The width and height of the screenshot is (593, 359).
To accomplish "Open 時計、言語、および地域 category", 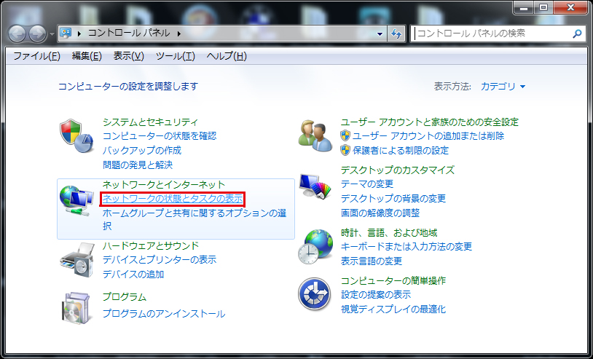I will [389, 232].
